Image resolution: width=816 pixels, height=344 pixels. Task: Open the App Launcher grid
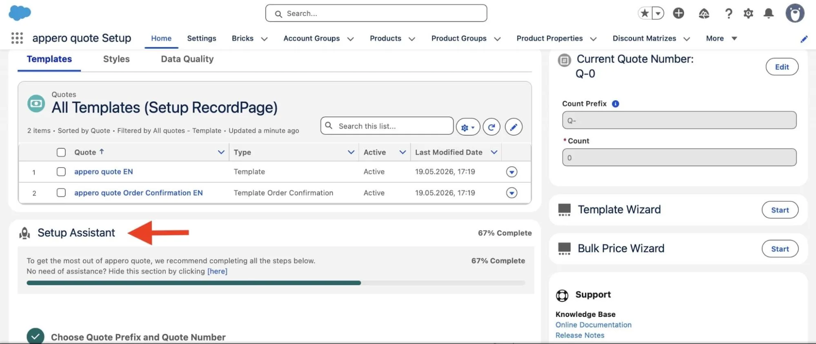(17, 38)
